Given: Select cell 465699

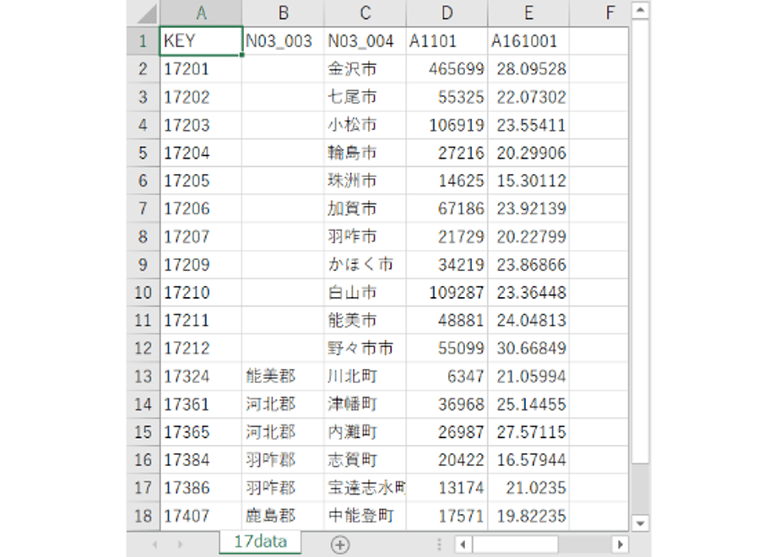Looking at the screenshot, I should coord(447,68).
